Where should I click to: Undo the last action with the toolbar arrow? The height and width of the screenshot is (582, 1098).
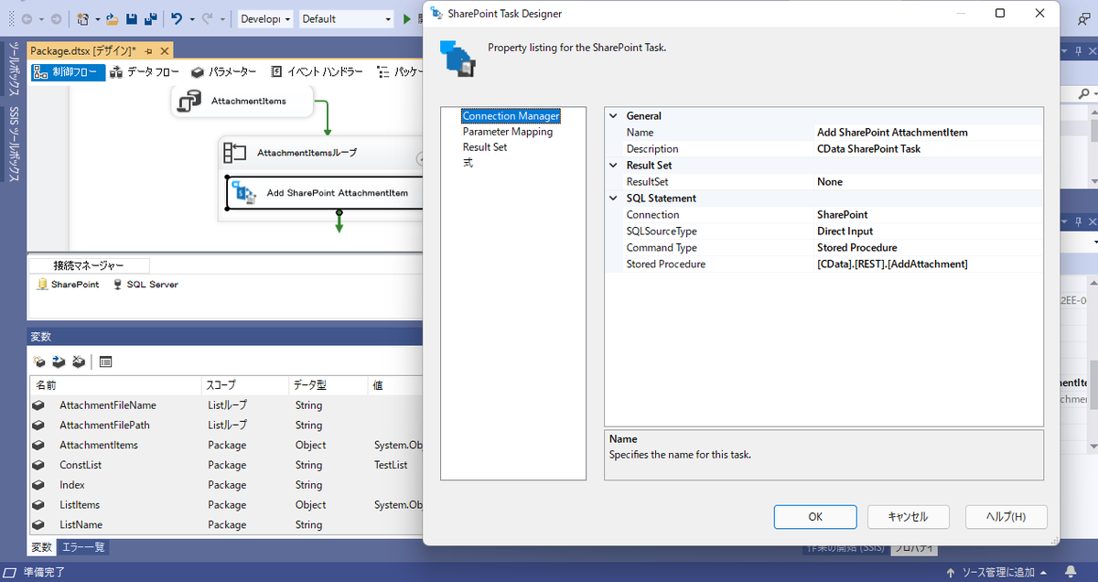tap(177, 18)
